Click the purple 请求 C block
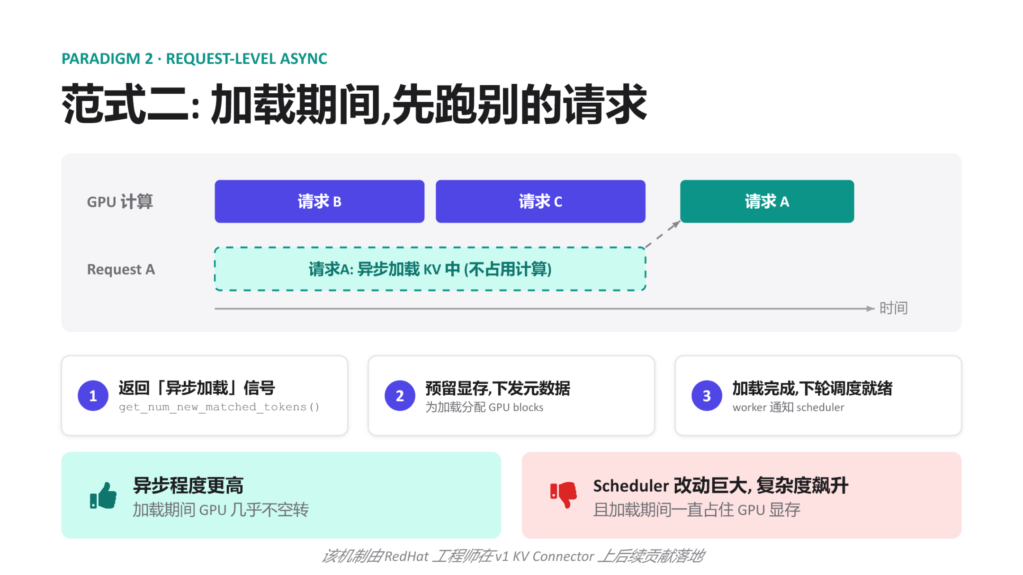Viewport: 1023px width, 575px height. pos(540,201)
